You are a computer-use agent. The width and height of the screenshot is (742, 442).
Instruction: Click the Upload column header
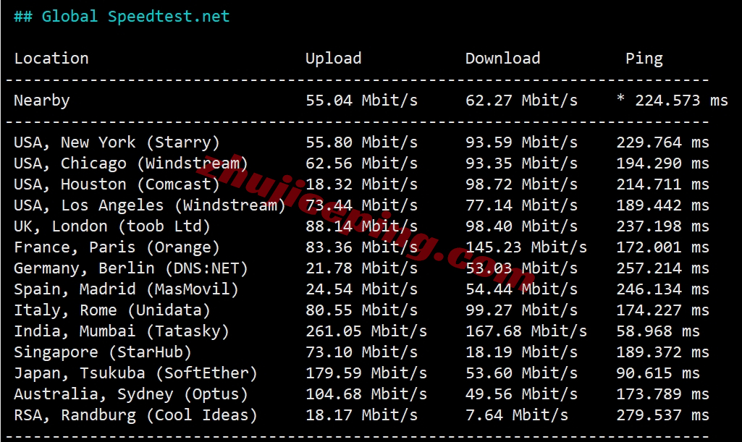click(x=333, y=58)
